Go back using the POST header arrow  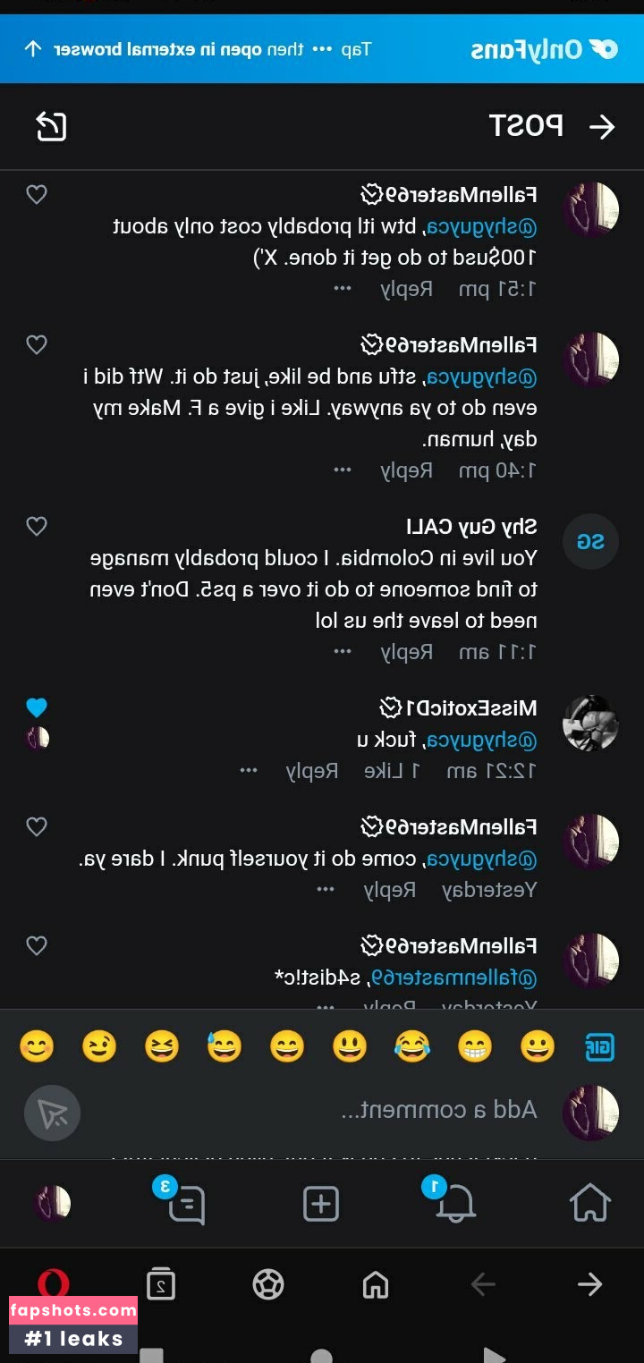[x=602, y=127]
